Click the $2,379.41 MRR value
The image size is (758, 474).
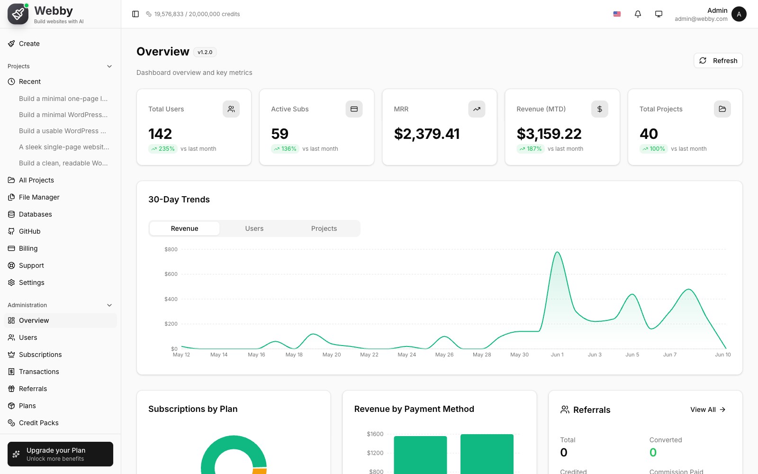point(427,134)
